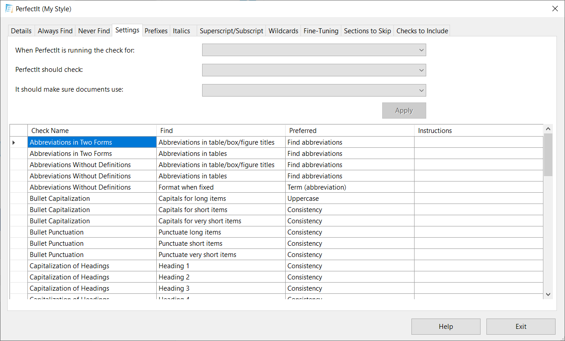
Task: Select the Wildcards tab
Action: (x=283, y=31)
